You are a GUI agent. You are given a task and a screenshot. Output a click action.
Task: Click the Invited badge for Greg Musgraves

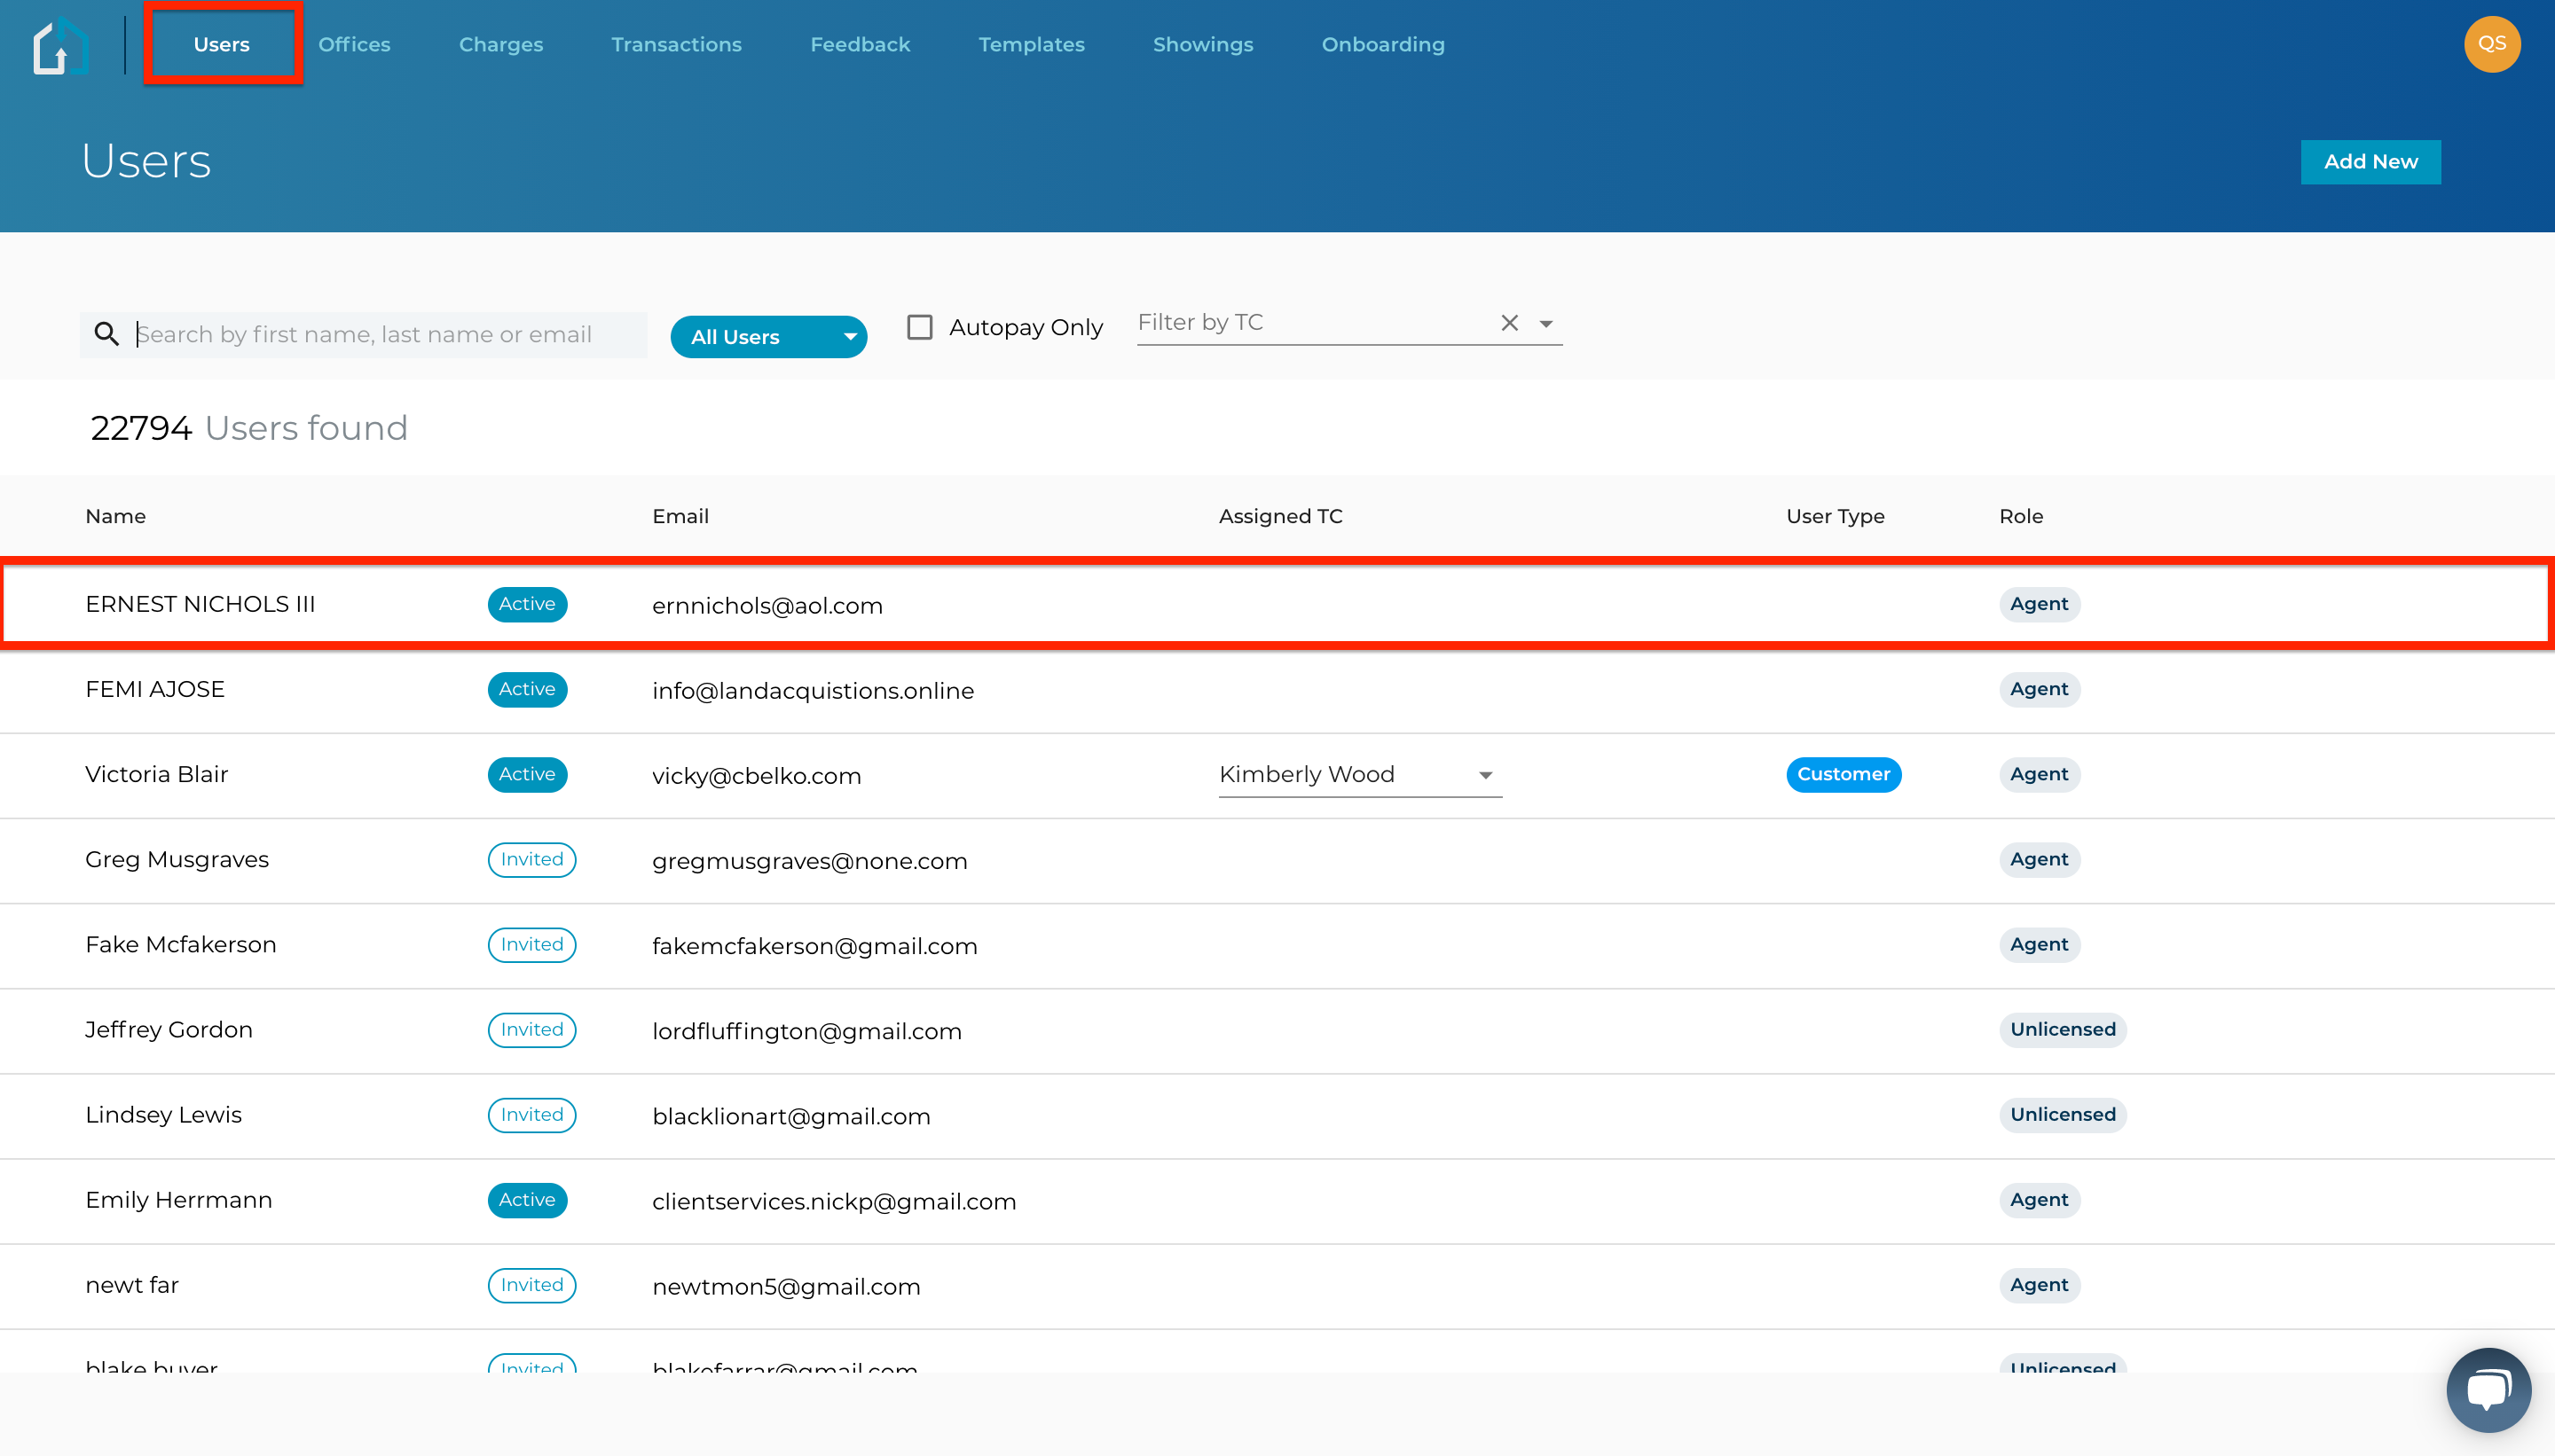pyautogui.click(x=531, y=860)
